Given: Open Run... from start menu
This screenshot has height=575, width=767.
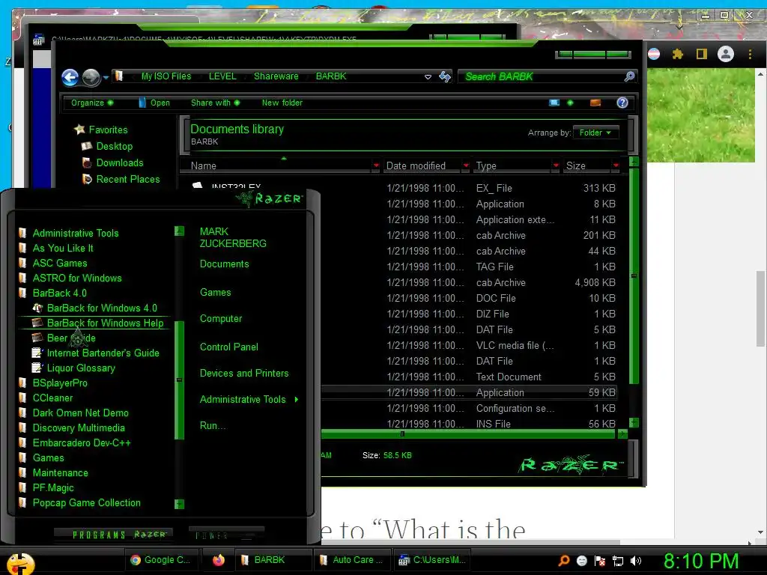Looking at the screenshot, I should click(x=213, y=426).
